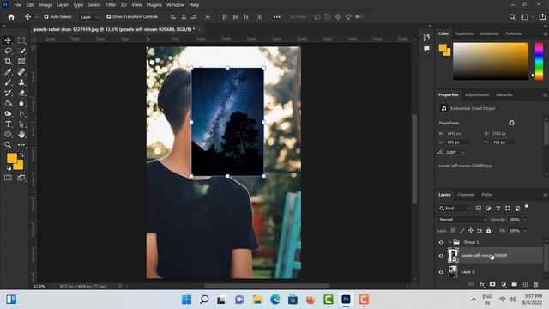The height and width of the screenshot is (309, 549).
Task: Click the foreground color swatch in toolbar
Action: click(x=11, y=158)
